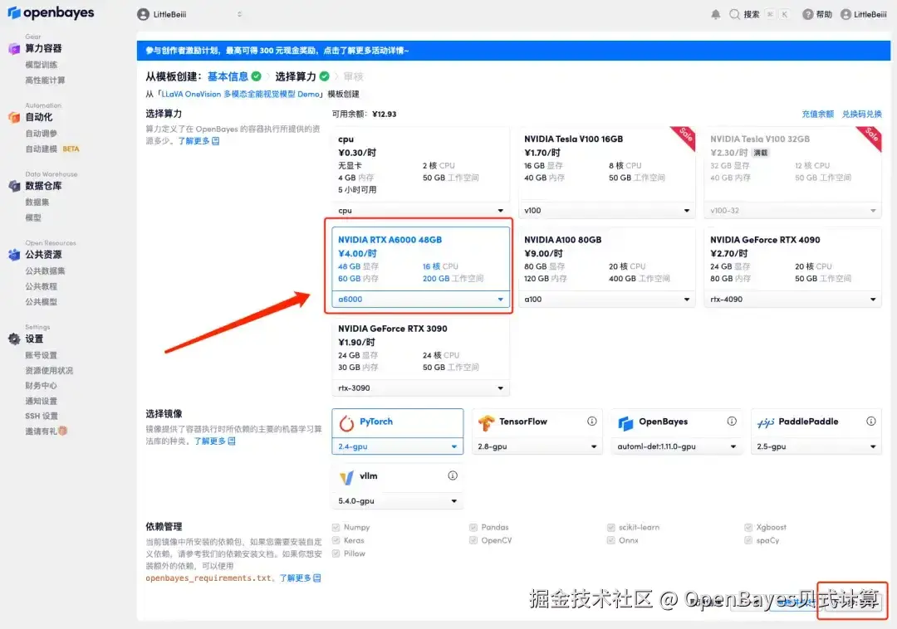Open 自动调参 in sidebar

tap(42, 133)
